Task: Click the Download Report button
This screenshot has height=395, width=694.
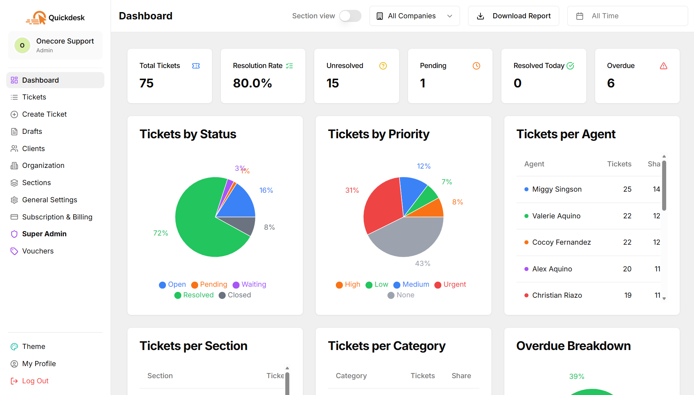Action: [513, 16]
